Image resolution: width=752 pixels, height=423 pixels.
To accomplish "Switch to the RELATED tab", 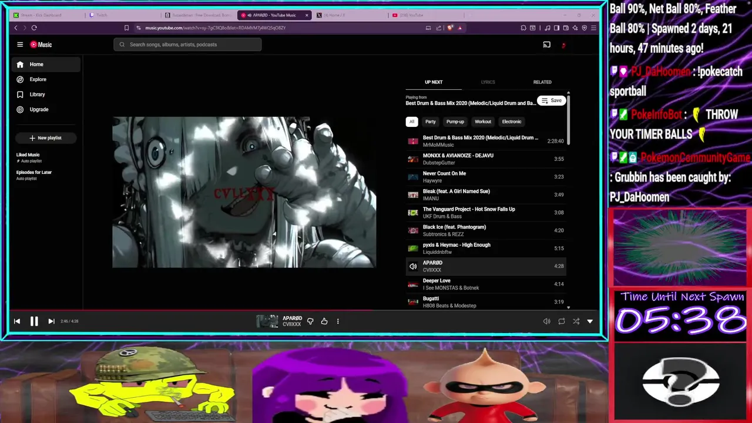I will (x=542, y=82).
